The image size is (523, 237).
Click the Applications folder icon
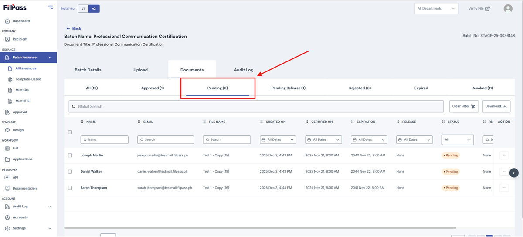click(7, 159)
